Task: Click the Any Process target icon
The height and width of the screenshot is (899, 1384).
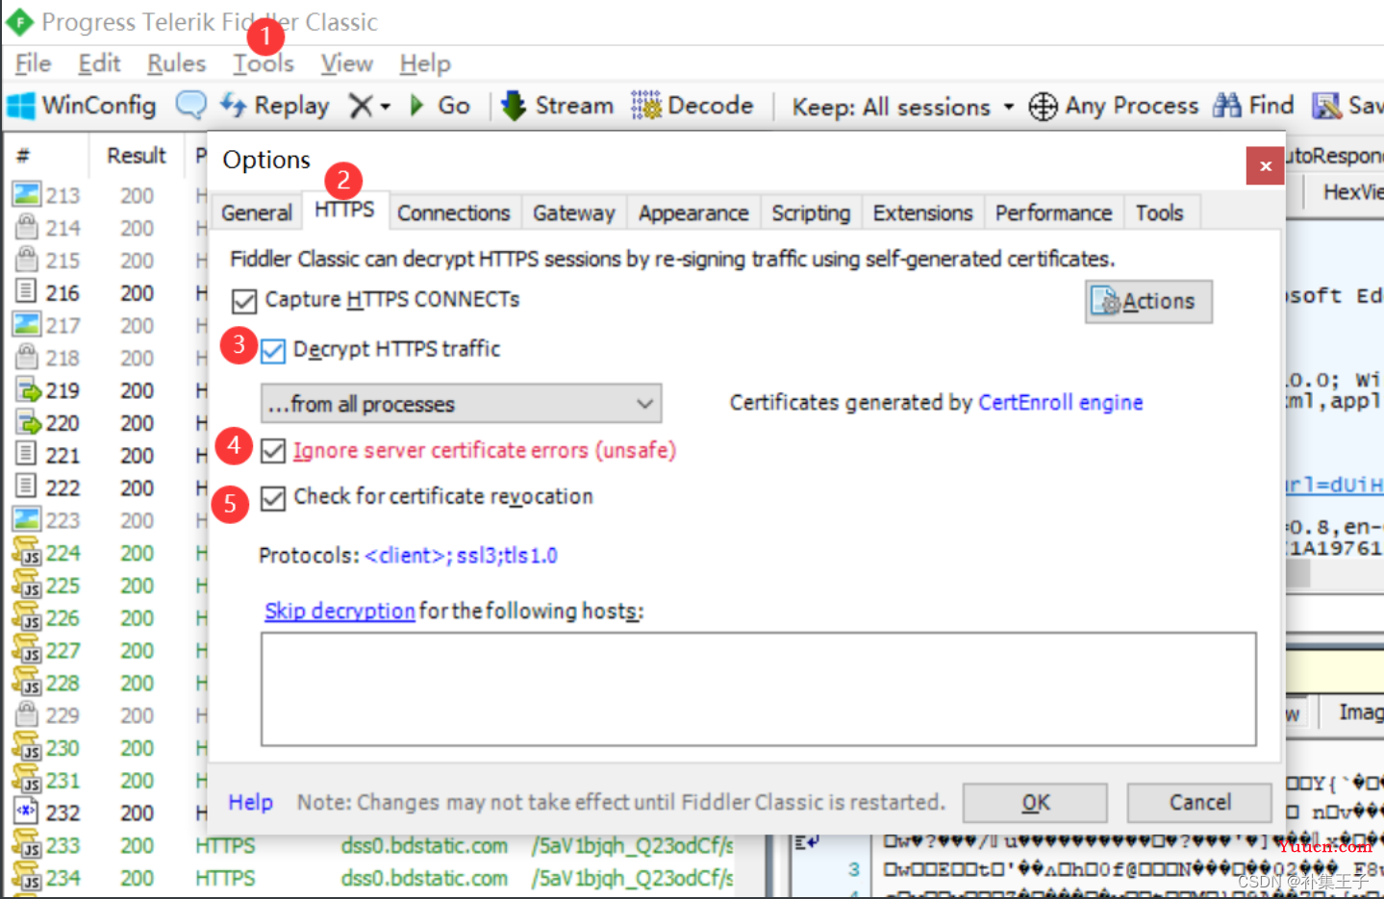Action: click(1043, 106)
